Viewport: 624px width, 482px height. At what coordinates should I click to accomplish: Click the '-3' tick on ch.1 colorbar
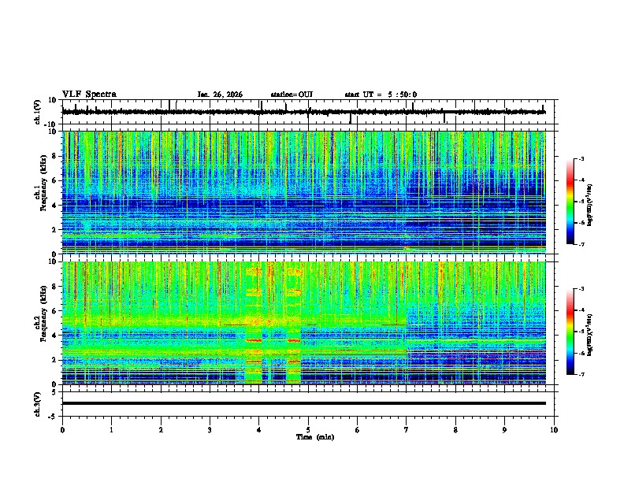tap(581, 158)
